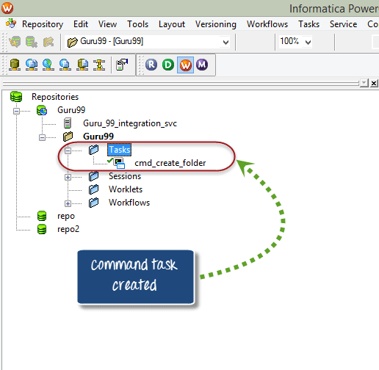
Task: Launch Designer with the green D icon
Action: 168,65
